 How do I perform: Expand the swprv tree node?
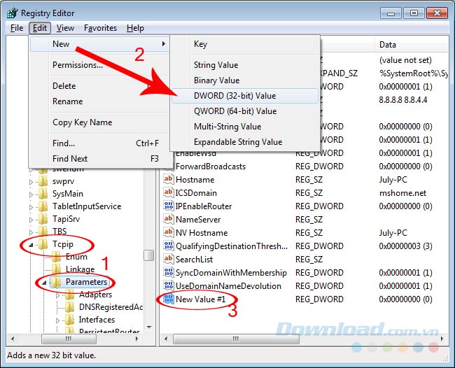pyautogui.click(x=31, y=182)
